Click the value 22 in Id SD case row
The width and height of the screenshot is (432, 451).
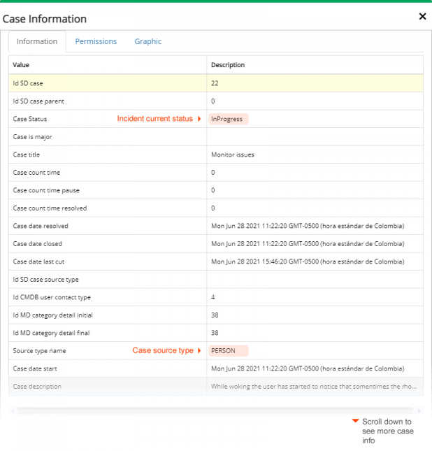click(215, 83)
